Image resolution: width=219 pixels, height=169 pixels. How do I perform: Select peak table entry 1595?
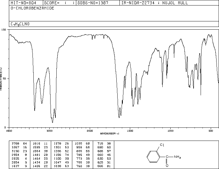click(x=40, y=147)
